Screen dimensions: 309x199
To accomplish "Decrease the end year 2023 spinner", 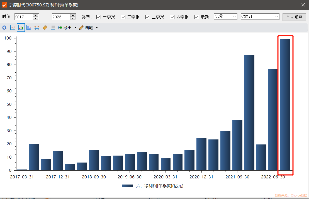I will (x=73, y=18).
